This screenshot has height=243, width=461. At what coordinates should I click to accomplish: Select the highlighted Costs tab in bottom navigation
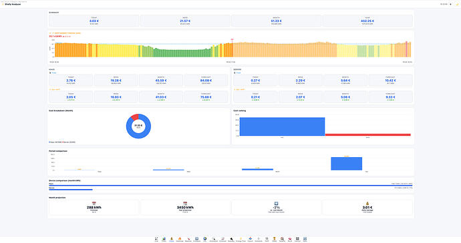click(x=172, y=240)
